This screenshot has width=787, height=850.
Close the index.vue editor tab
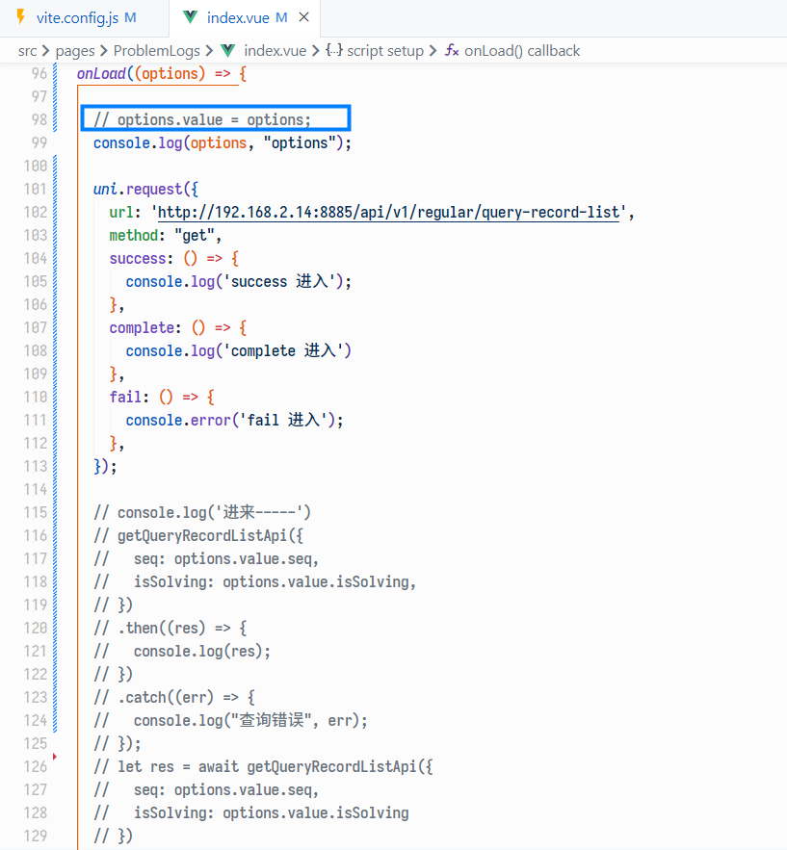[x=304, y=17]
